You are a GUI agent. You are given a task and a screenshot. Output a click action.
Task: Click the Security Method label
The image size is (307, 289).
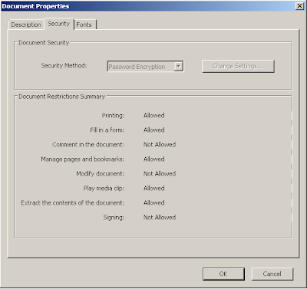[64, 66]
